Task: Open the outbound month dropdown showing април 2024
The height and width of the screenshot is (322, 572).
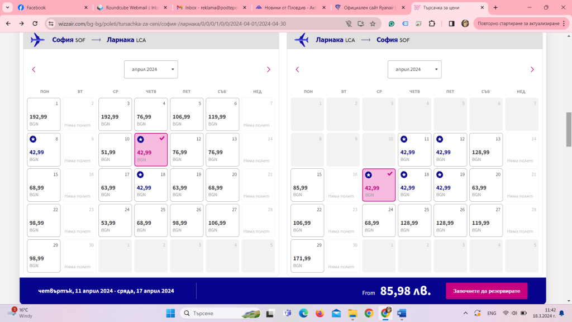Action: pos(151,69)
